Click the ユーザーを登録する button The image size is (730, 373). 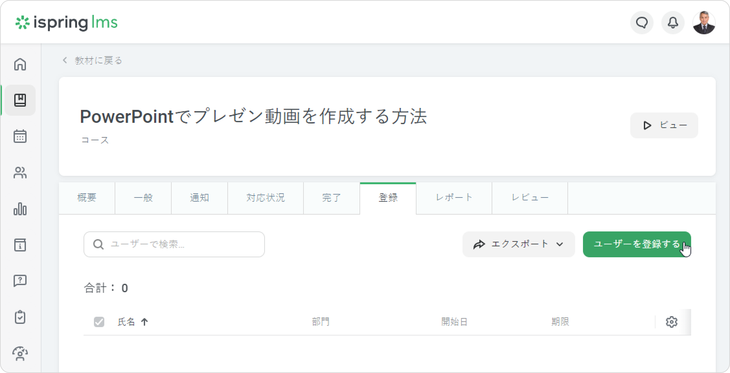coord(636,244)
